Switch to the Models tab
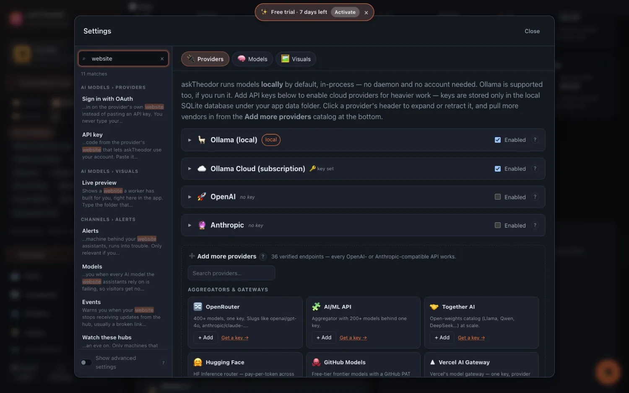Image resolution: width=629 pixels, height=393 pixels. (252, 59)
